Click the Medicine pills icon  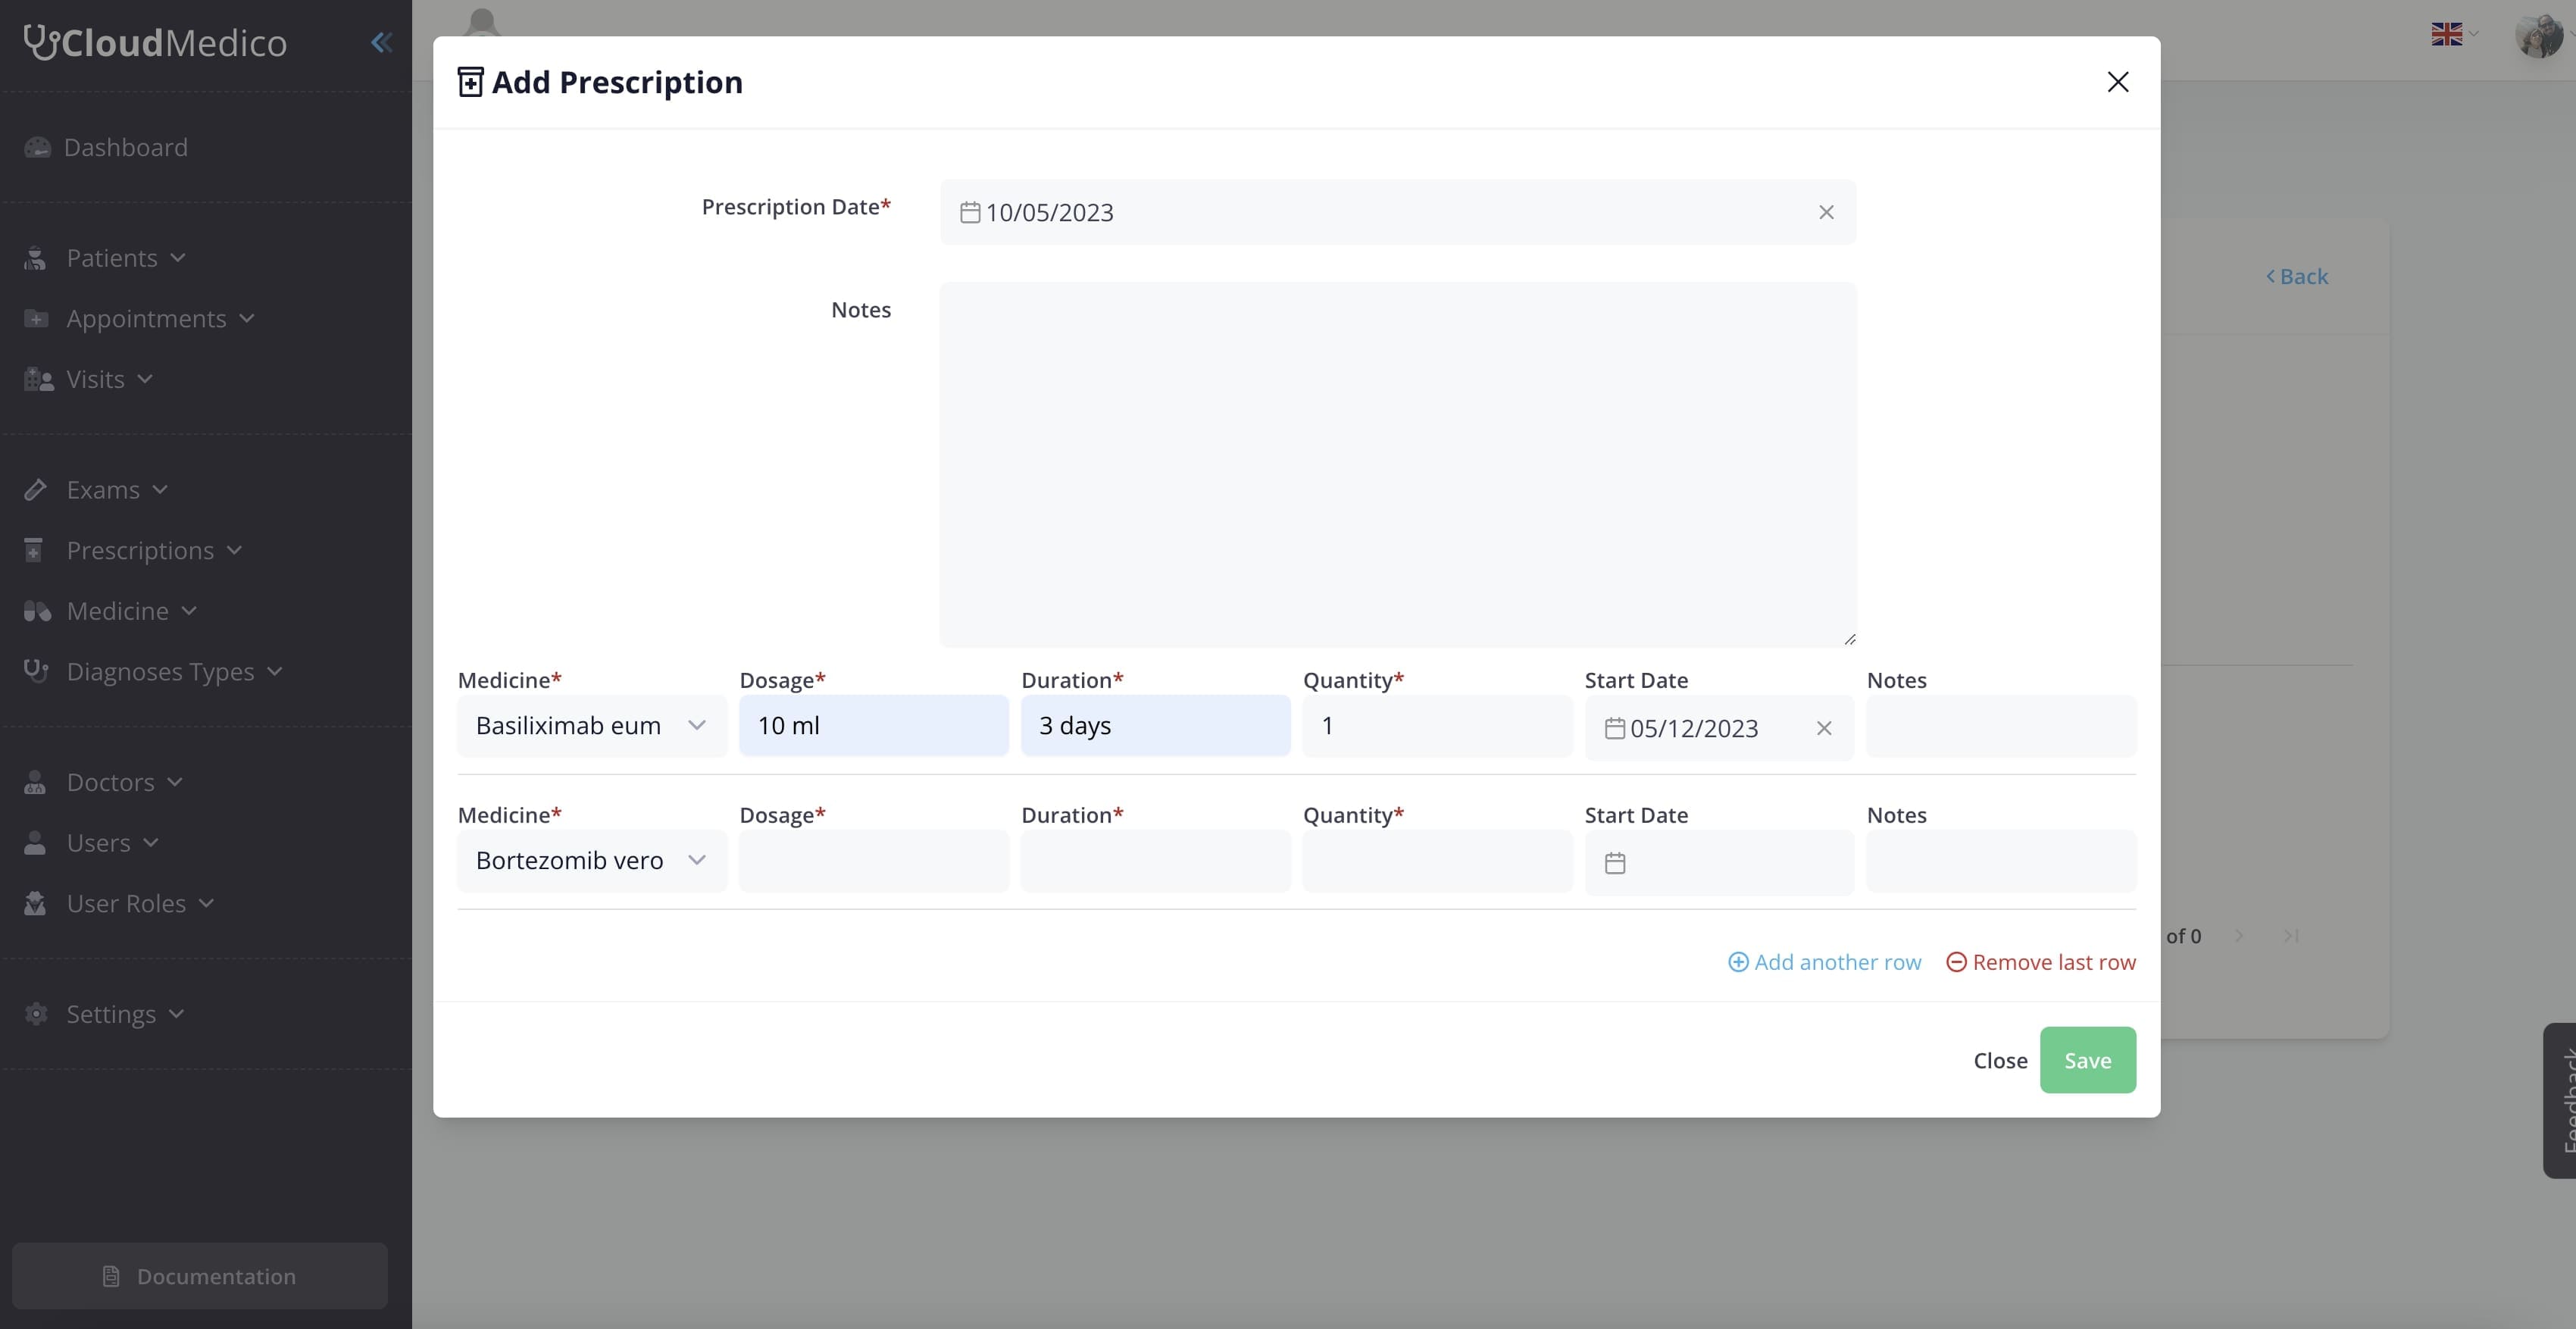coord(36,611)
